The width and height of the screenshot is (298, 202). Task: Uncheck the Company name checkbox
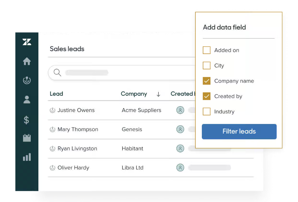coord(206,81)
